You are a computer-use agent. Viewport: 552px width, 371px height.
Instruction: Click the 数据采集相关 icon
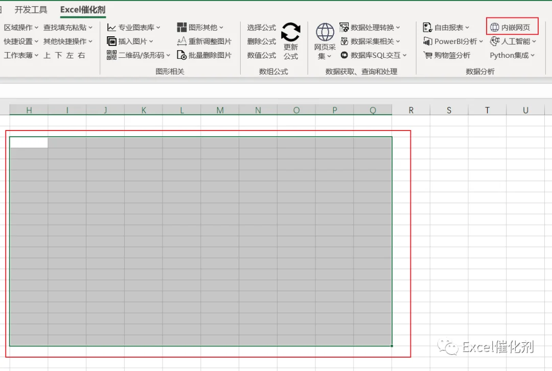(344, 41)
